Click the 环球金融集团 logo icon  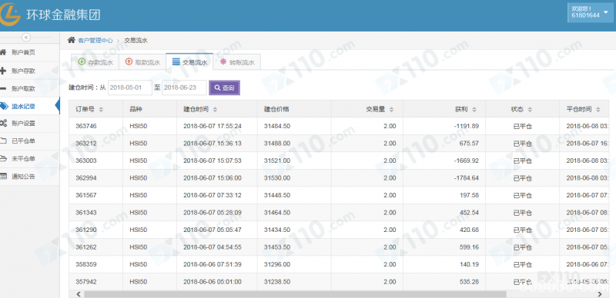[9, 15]
